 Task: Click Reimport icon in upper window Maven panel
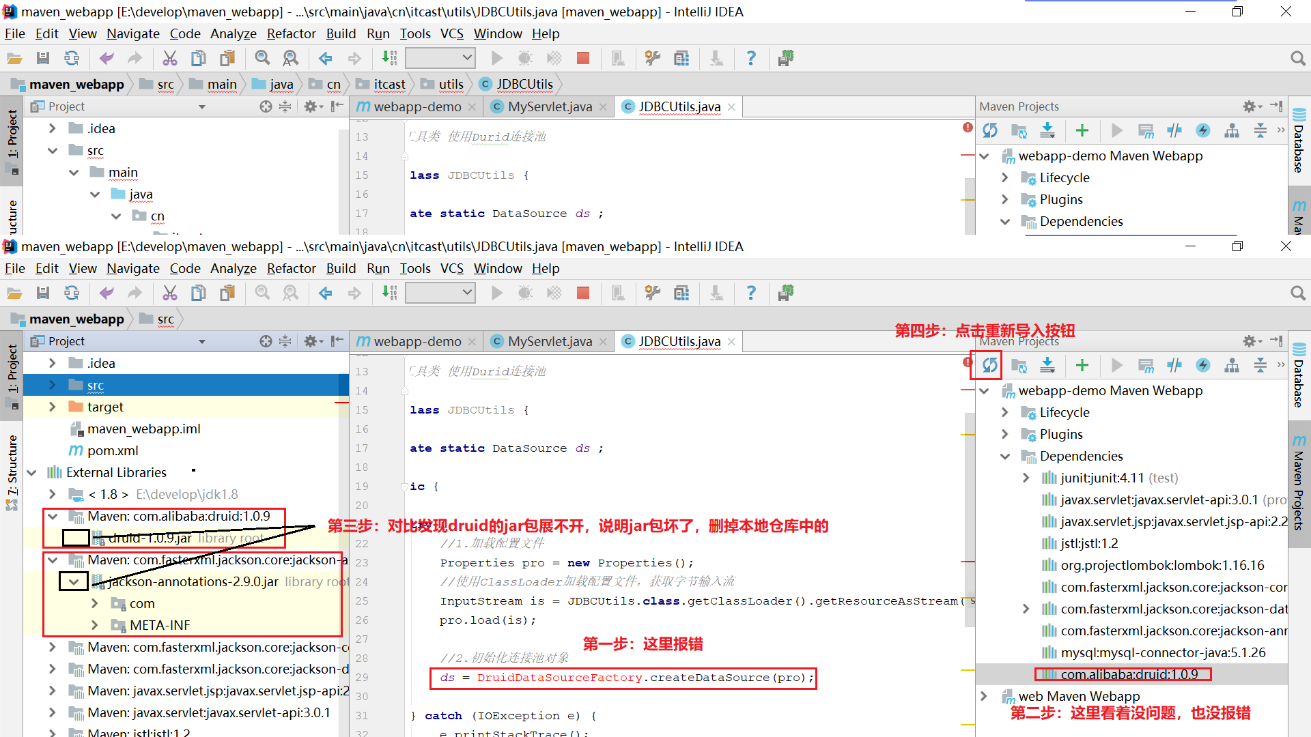[989, 130]
